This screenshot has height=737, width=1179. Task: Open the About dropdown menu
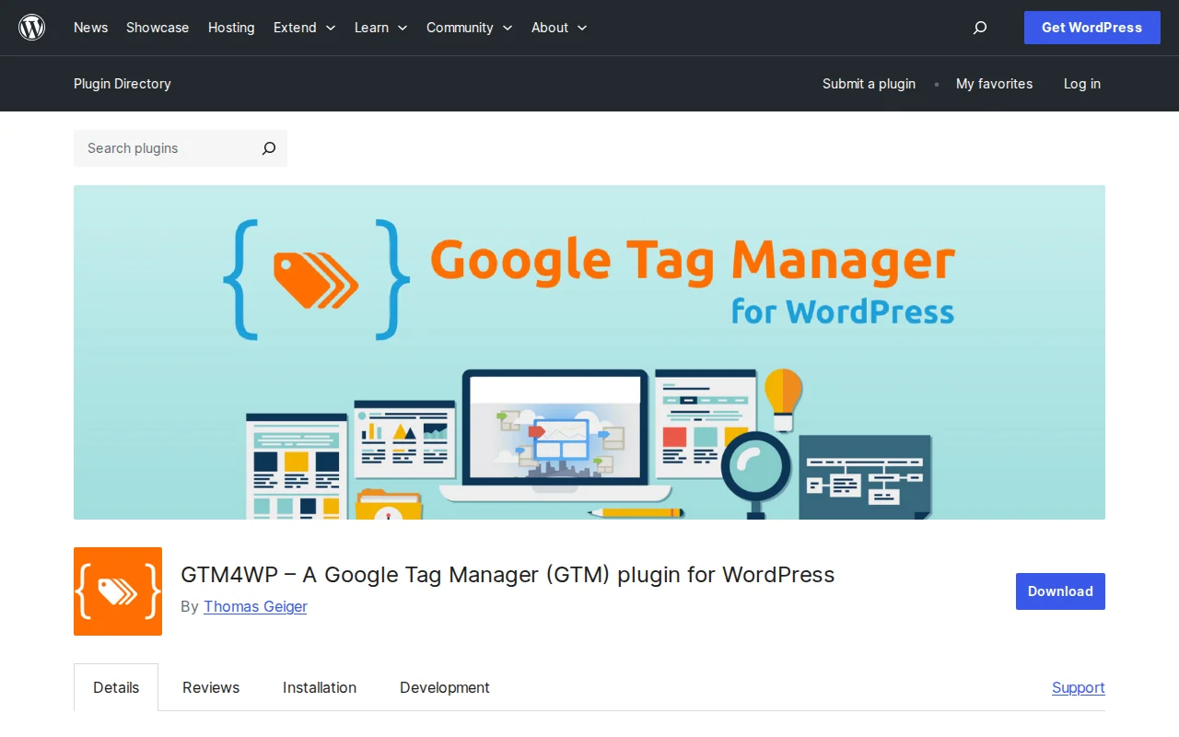(x=558, y=28)
